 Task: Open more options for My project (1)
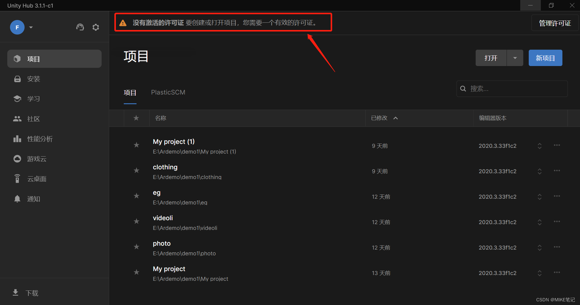(557, 145)
